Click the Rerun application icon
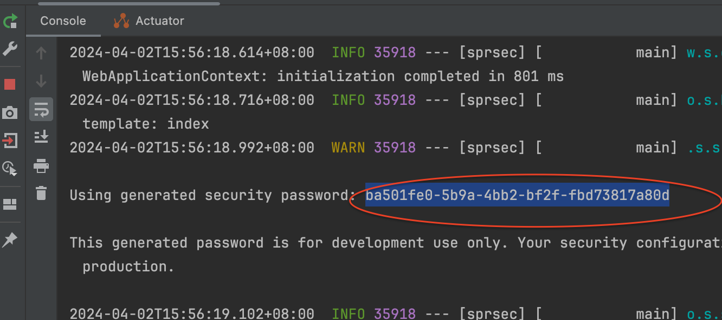This screenshot has height=320, width=722. [10, 22]
